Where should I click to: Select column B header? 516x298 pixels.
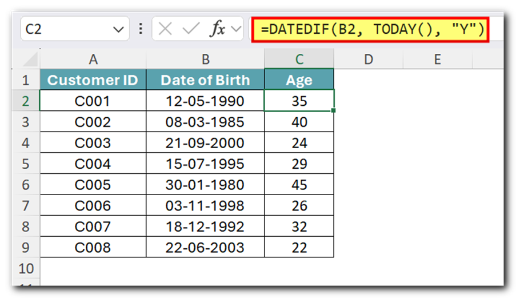tap(205, 59)
